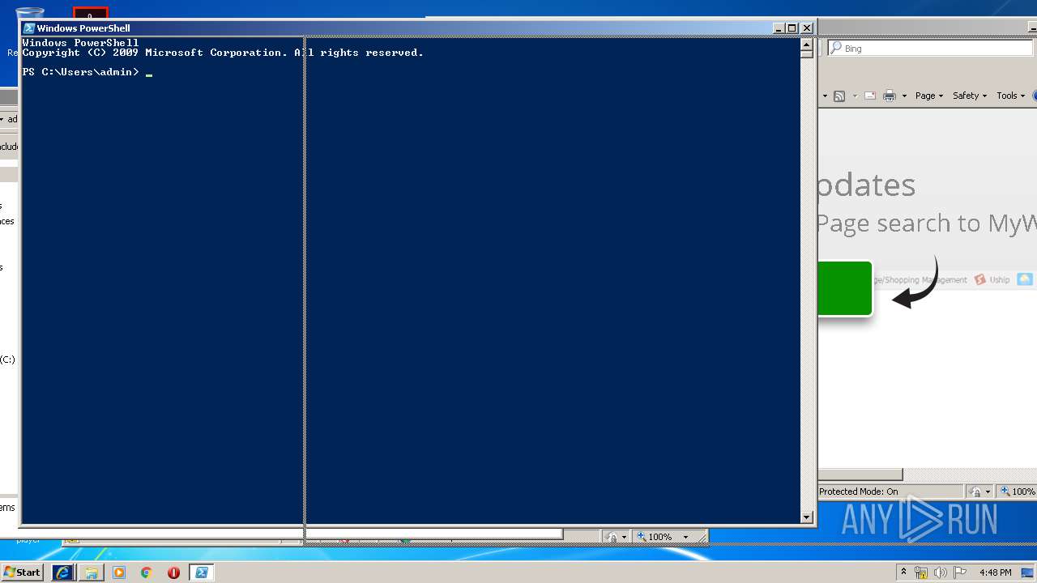Click the Action Center flag icon
The image size is (1037, 583).
coord(960,572)
